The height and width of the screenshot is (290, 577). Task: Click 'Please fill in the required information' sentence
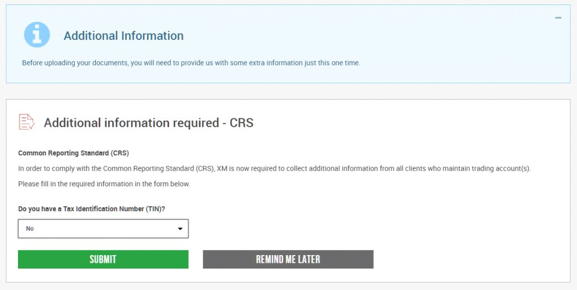tap(104, 184)
